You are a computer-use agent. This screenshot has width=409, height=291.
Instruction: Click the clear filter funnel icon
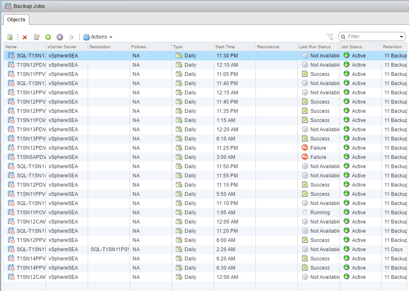[330, 37]
